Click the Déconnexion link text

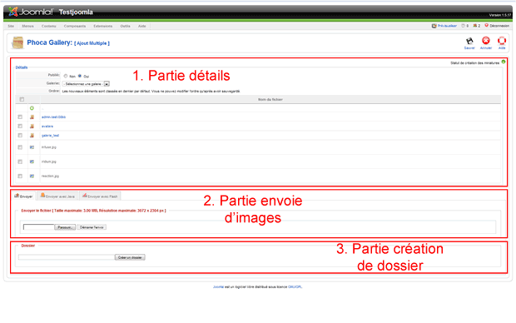coord(499,26)
